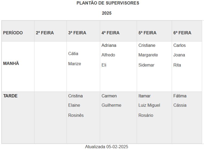Click the 6ª FEIRA column header
The width and height of the screenshot is (204, 153).
(182, 33)
